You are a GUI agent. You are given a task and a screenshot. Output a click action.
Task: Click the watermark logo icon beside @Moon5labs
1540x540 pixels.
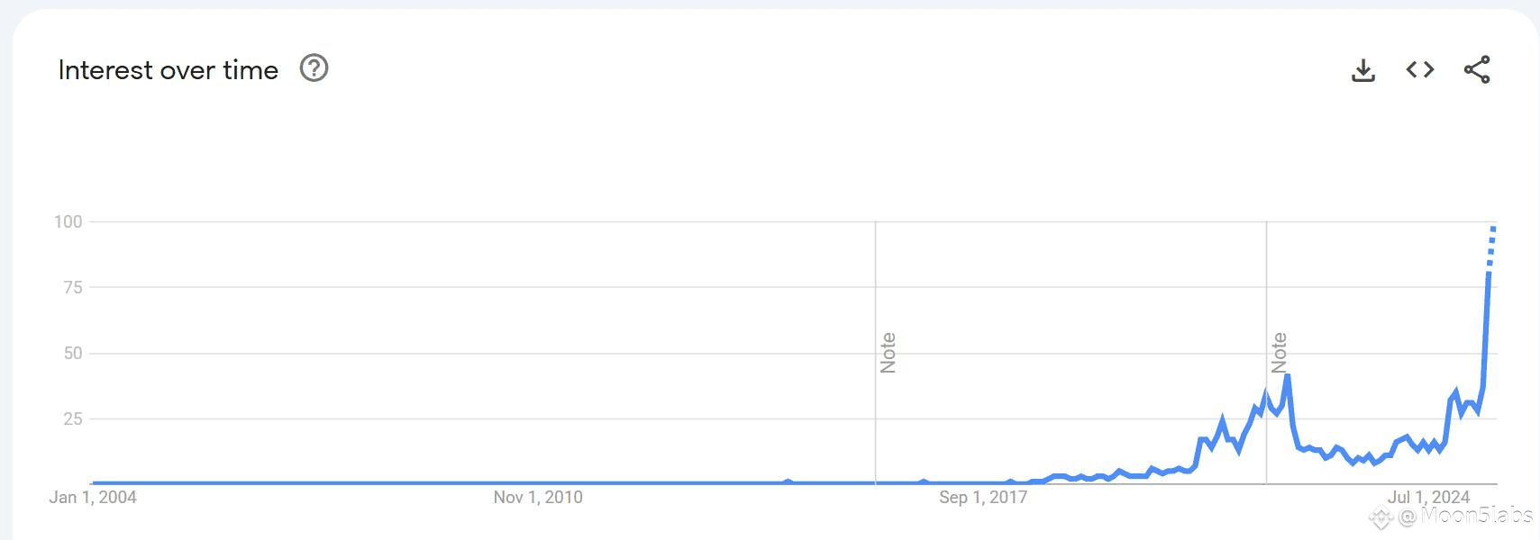click(x=1381, y=517)
